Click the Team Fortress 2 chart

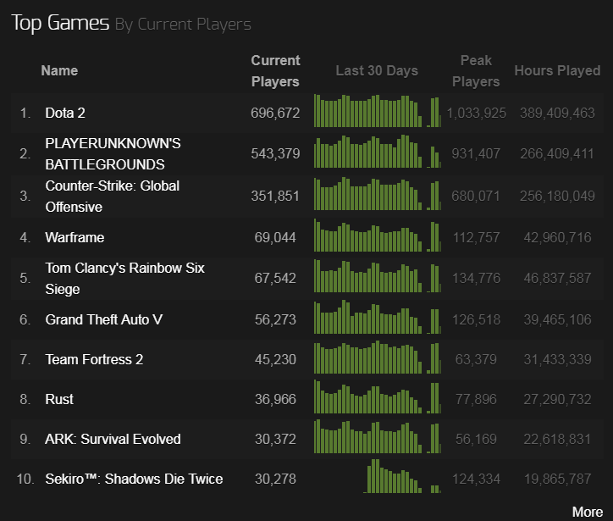(378, 357)
